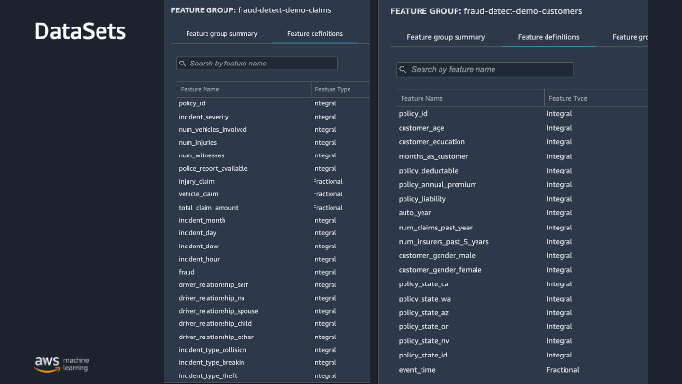Viewport: 682px width, 384px height.
Task: Select incident_type_theft feature row
Action: point(273,375)
